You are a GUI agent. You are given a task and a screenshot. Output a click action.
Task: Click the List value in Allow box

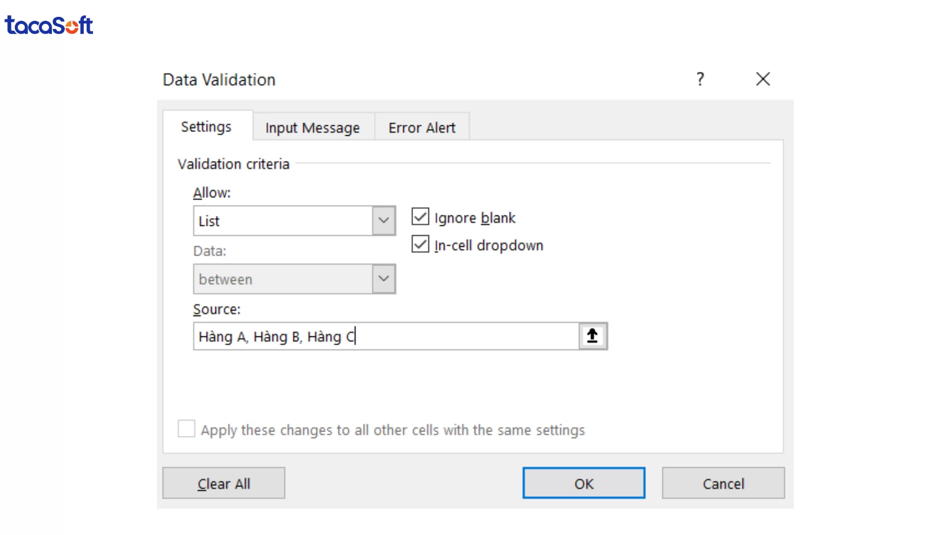point(282,220)
